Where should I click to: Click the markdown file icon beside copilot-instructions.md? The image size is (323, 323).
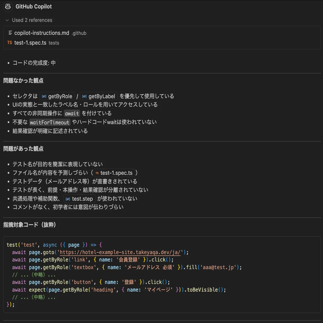pyautogui.click(x=10, y=33)
